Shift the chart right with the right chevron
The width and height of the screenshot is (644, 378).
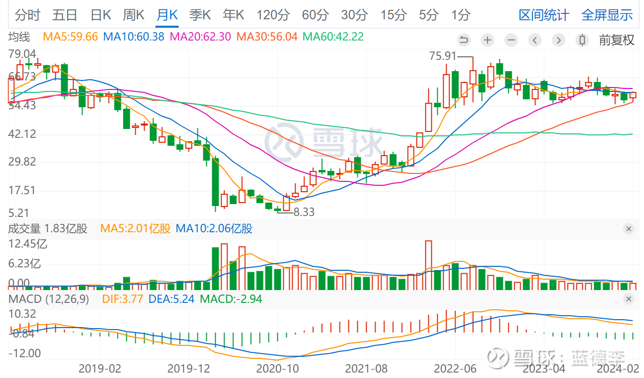558,40
